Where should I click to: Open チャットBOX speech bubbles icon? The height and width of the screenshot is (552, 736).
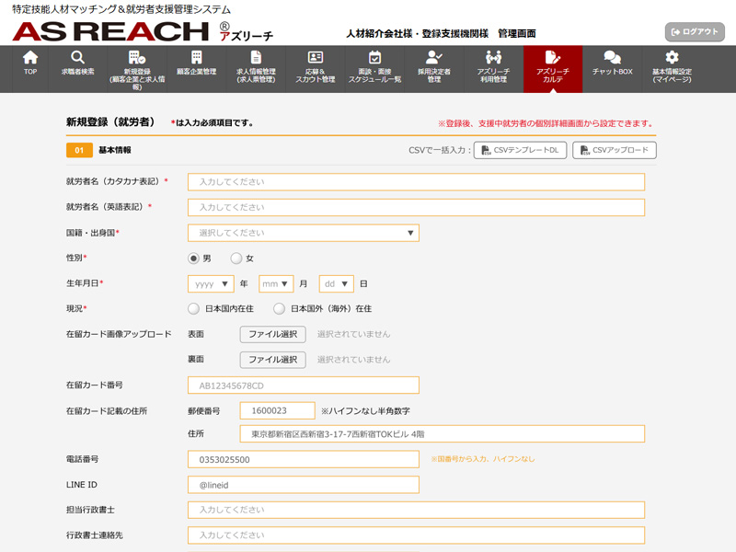coord(612,57)
